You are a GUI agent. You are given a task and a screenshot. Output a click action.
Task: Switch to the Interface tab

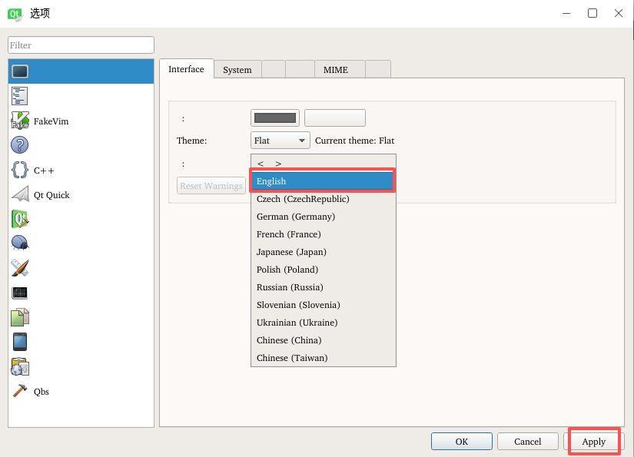186,69
